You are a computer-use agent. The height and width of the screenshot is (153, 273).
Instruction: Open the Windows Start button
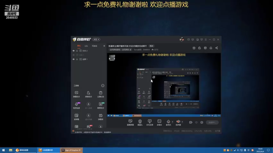3,150
